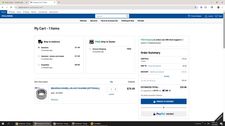225x126 pixels.
Task: Open a new browser tab
Action: coord(59,2)
